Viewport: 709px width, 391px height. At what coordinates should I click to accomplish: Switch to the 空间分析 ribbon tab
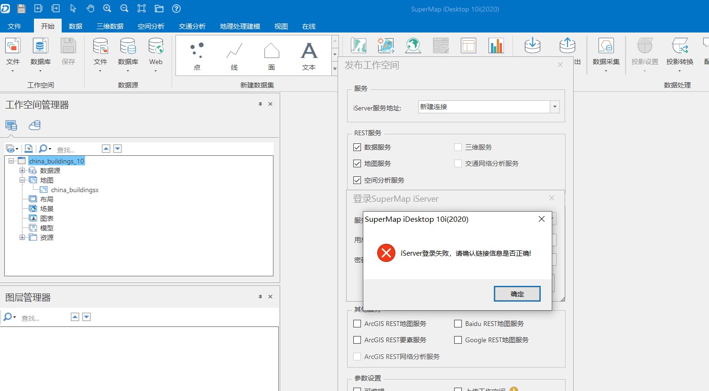151,26
